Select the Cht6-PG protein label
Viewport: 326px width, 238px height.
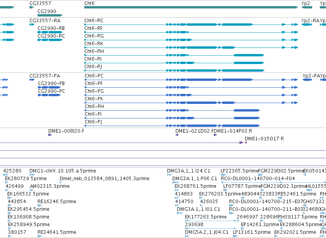(x=94, y=91)
